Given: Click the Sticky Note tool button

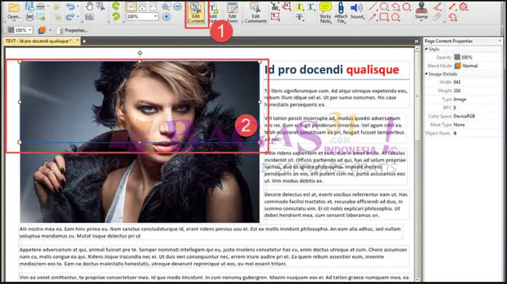Looking at the screenshot, I should (x=325, y=13).
